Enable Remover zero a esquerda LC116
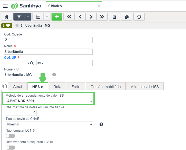 (10, 148)
